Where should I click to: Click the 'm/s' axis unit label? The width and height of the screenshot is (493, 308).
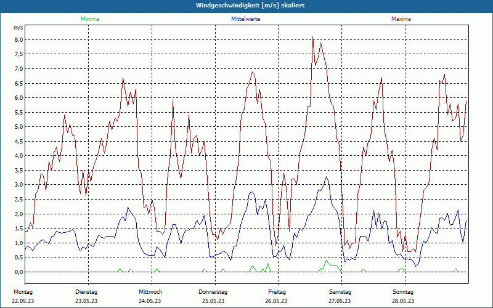coord(18,28)
